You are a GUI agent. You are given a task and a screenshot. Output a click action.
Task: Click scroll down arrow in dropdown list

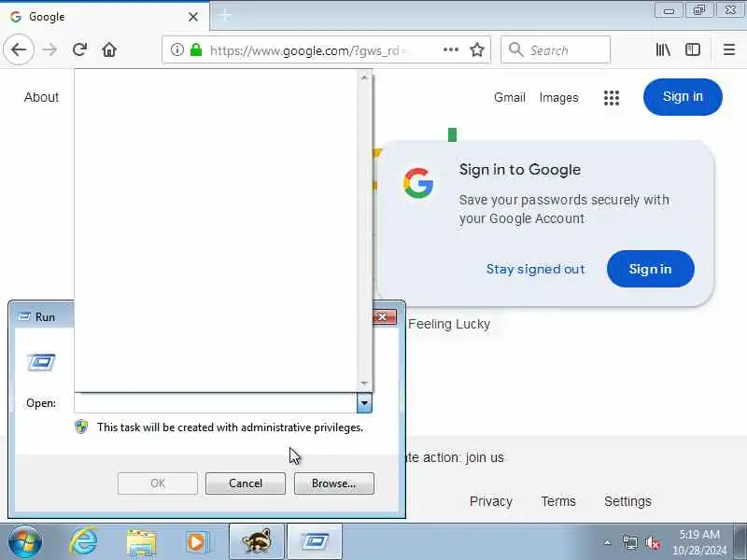(364, 384)
